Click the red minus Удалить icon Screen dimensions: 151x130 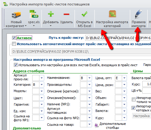(x=66, y=14)
